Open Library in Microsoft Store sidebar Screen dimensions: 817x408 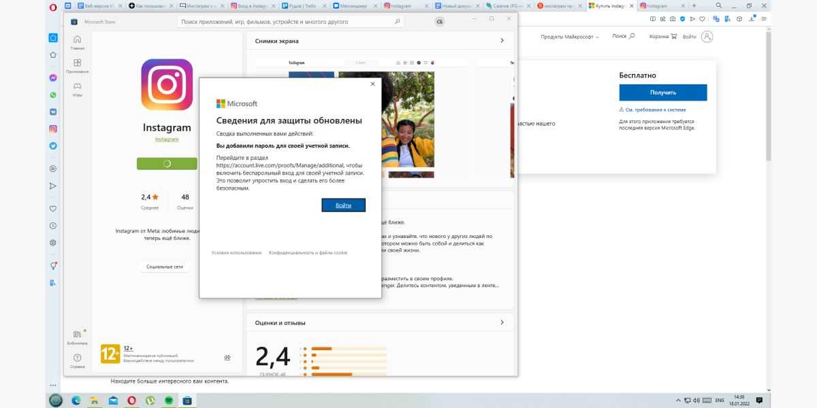click(77, 337)
